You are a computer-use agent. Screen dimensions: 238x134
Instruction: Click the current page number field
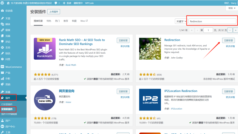pos(208,30)
